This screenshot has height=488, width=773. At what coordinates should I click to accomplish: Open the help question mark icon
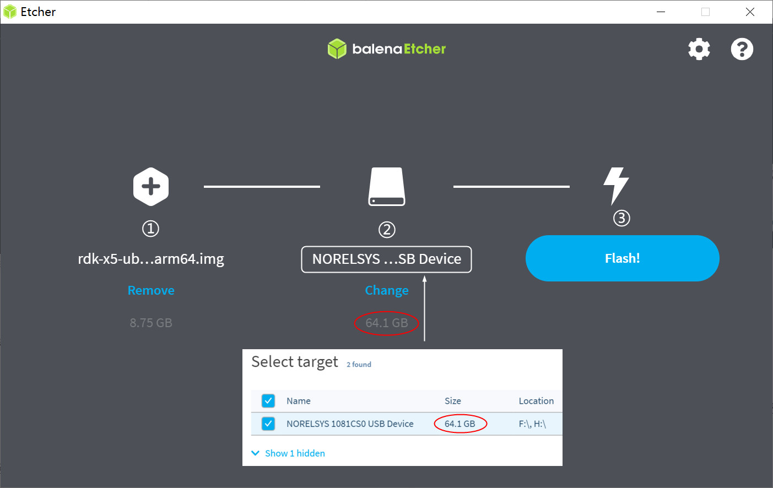point(742,49)
